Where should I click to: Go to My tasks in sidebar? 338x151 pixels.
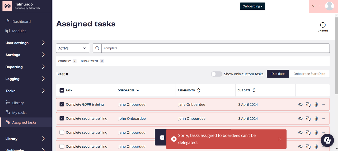click(x=19, y=113)
